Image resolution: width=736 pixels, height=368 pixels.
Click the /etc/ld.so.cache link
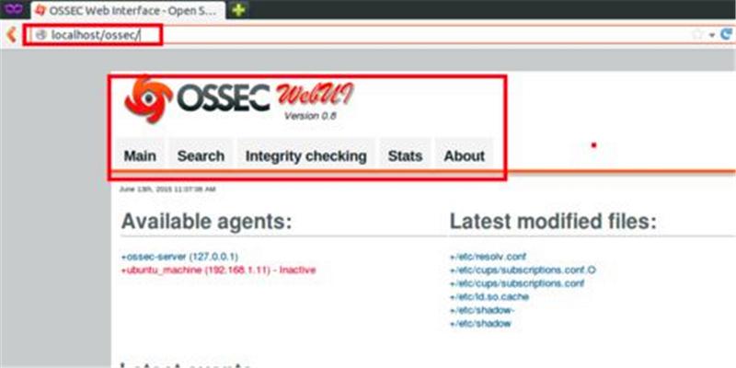(x=489, y=296)
